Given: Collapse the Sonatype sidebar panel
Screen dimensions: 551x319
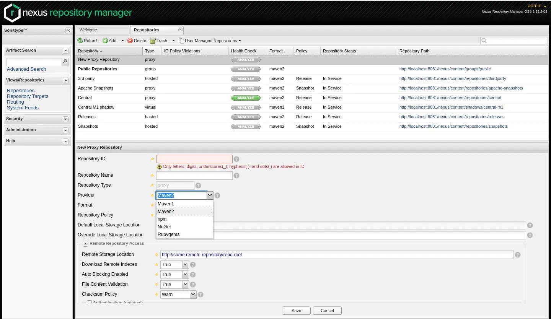Looking at the screenshot, I should tap(68, 30).
